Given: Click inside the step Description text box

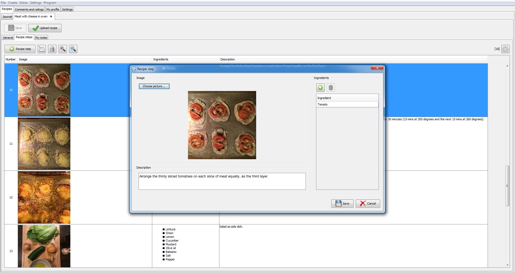Looking at the screenshot, I should [222, 181].
